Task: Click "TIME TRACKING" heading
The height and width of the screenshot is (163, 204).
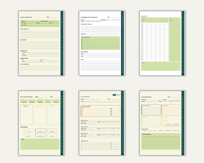Action: [24, 127]
